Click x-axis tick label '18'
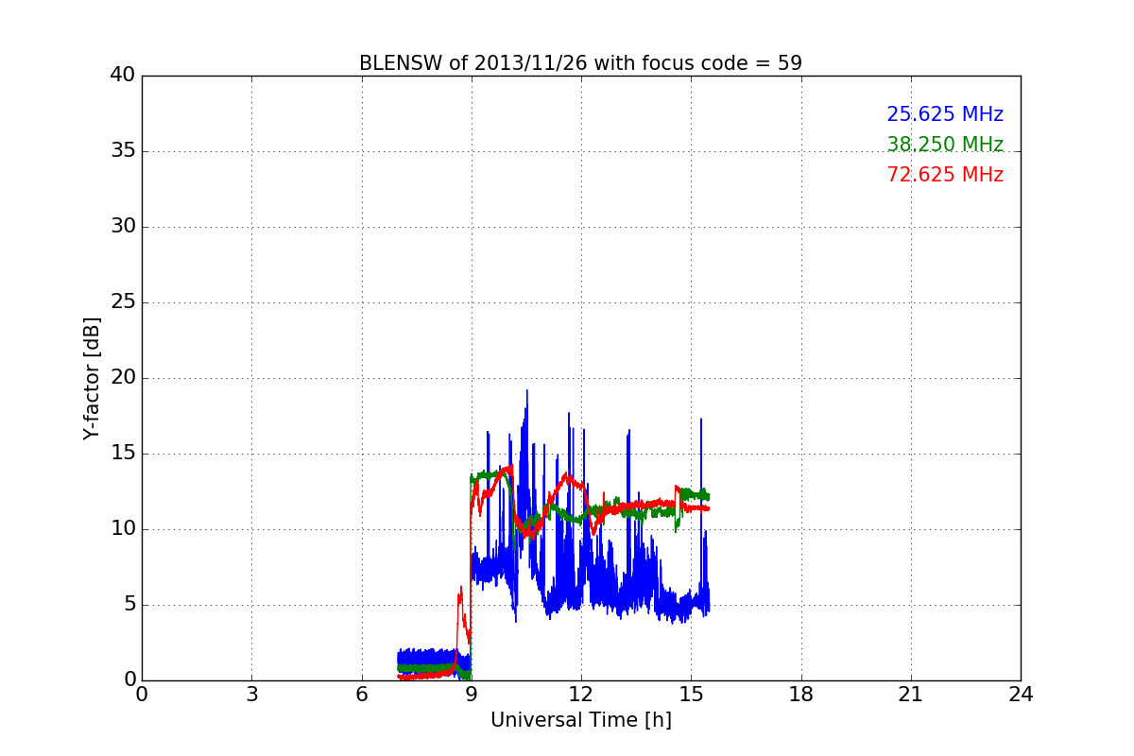The height and width of the screenshot is (756, 1134). coord(801,695)
